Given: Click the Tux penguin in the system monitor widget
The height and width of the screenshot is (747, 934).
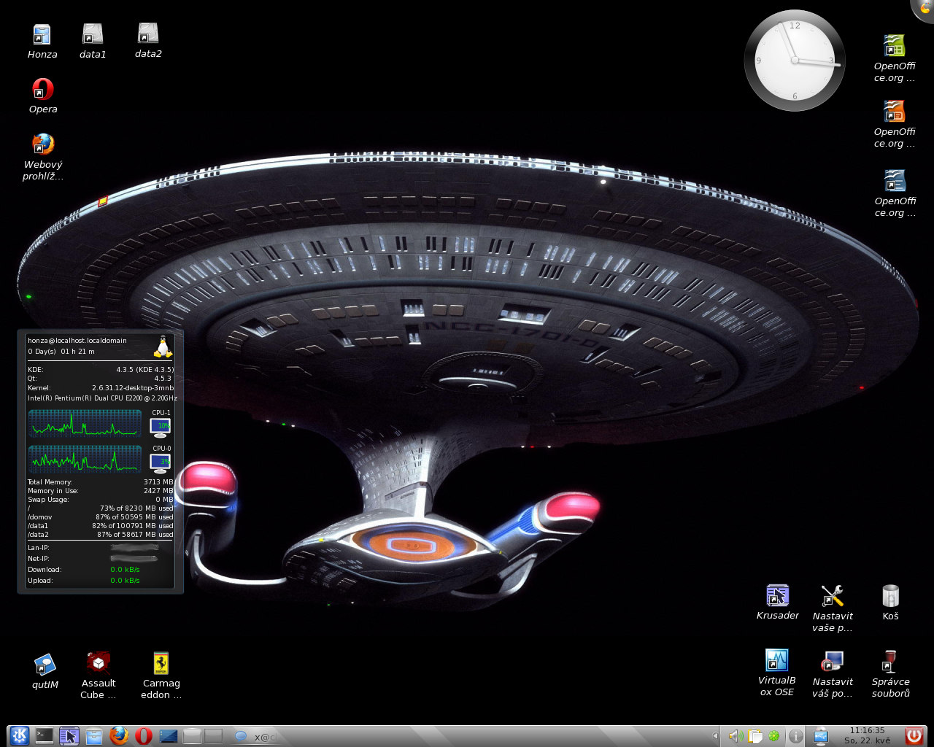Looking at the screenshot, I should 163,347.
